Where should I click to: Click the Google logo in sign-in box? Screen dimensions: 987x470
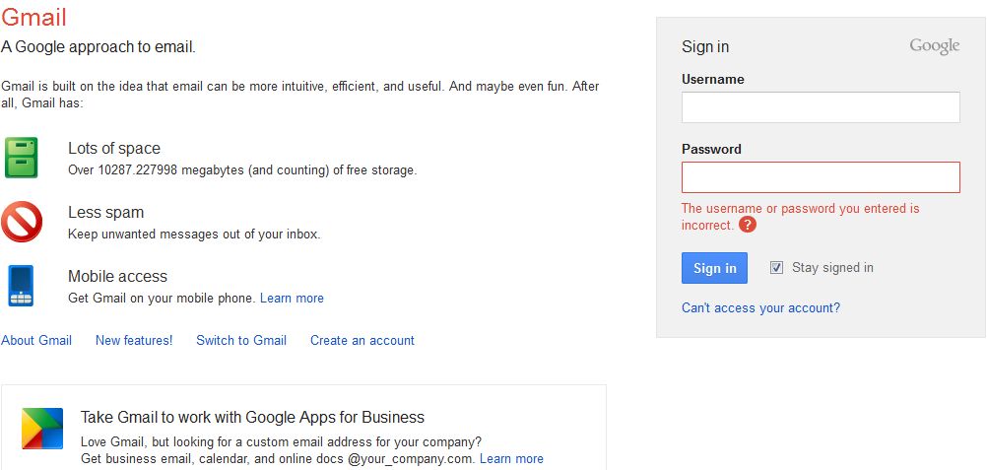pyautogui.click(x=934, y=46)
